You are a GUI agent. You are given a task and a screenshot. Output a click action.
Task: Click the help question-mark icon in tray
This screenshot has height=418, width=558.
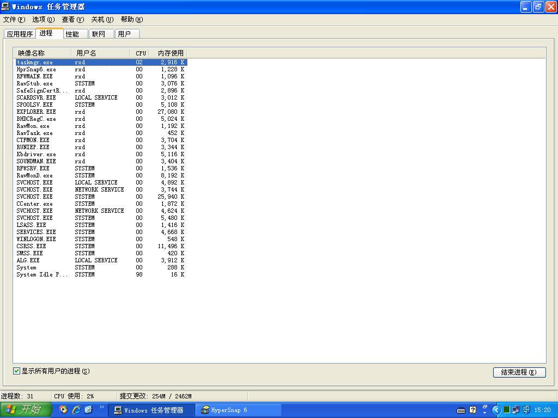coord(472,410)
